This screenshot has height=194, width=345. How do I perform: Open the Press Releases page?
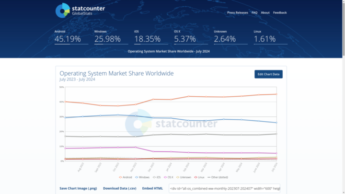click(237, 12)
